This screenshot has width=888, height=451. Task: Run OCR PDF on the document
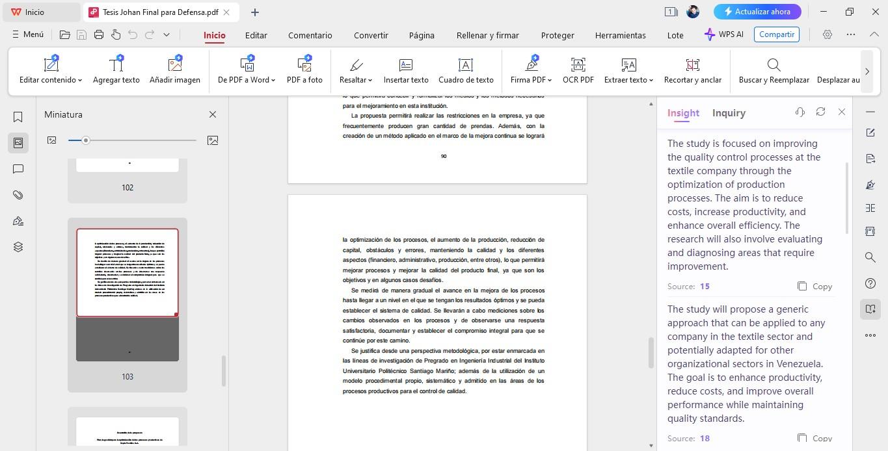[x=578, y=70]
